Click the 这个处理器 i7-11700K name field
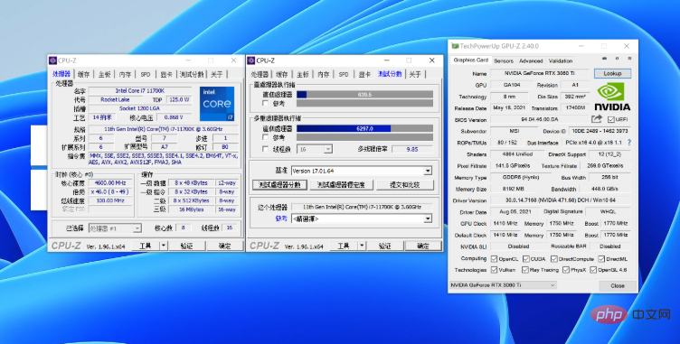The height and width of the screenshot is (344, 680). pos(362,207)
